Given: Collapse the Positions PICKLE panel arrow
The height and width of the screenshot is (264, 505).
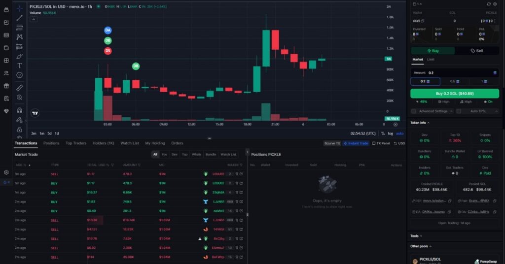Looking at the screenshot, I should tap(248, 152).
